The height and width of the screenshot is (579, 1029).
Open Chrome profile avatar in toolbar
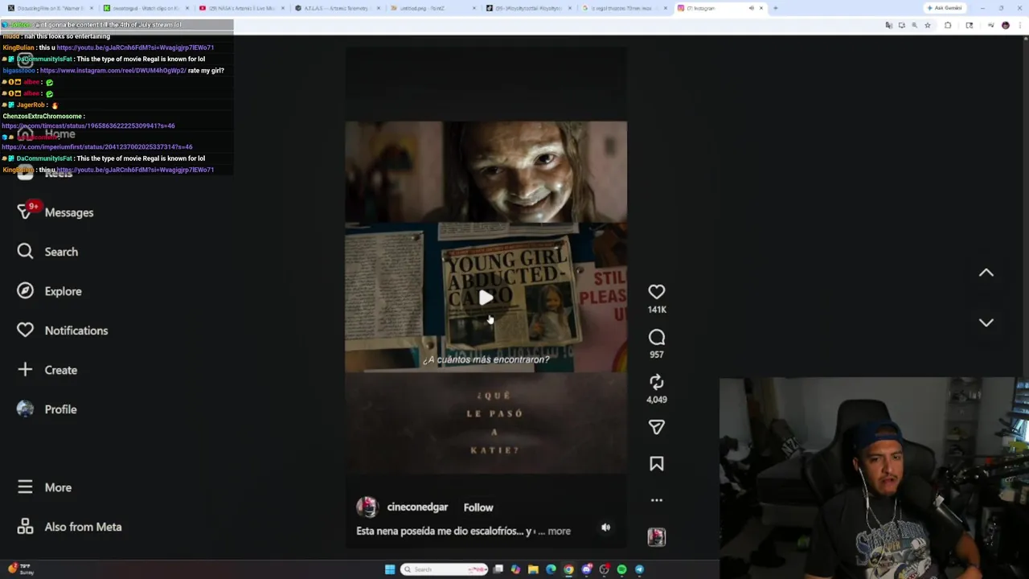(1005, 26)
